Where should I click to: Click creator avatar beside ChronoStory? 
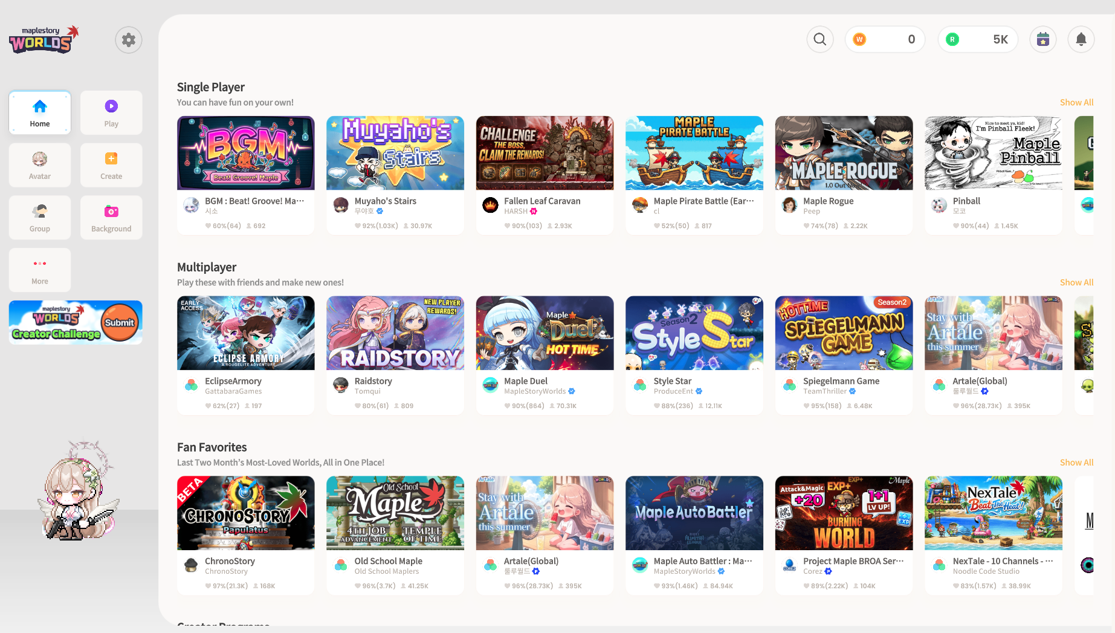(191, 565)
